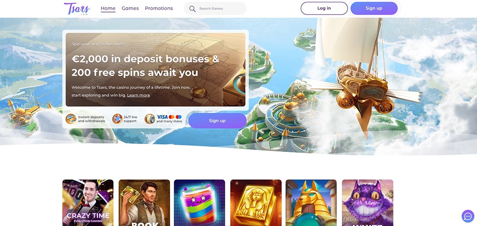Image resolution: width=477 pixels, height=226 pixels.
Task: Open the live chat bubble icon
Action: (468, 216)
